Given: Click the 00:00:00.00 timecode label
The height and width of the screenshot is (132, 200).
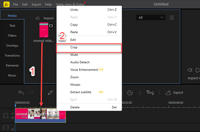Looking at the screenshot, I should (x=22, y=103).
